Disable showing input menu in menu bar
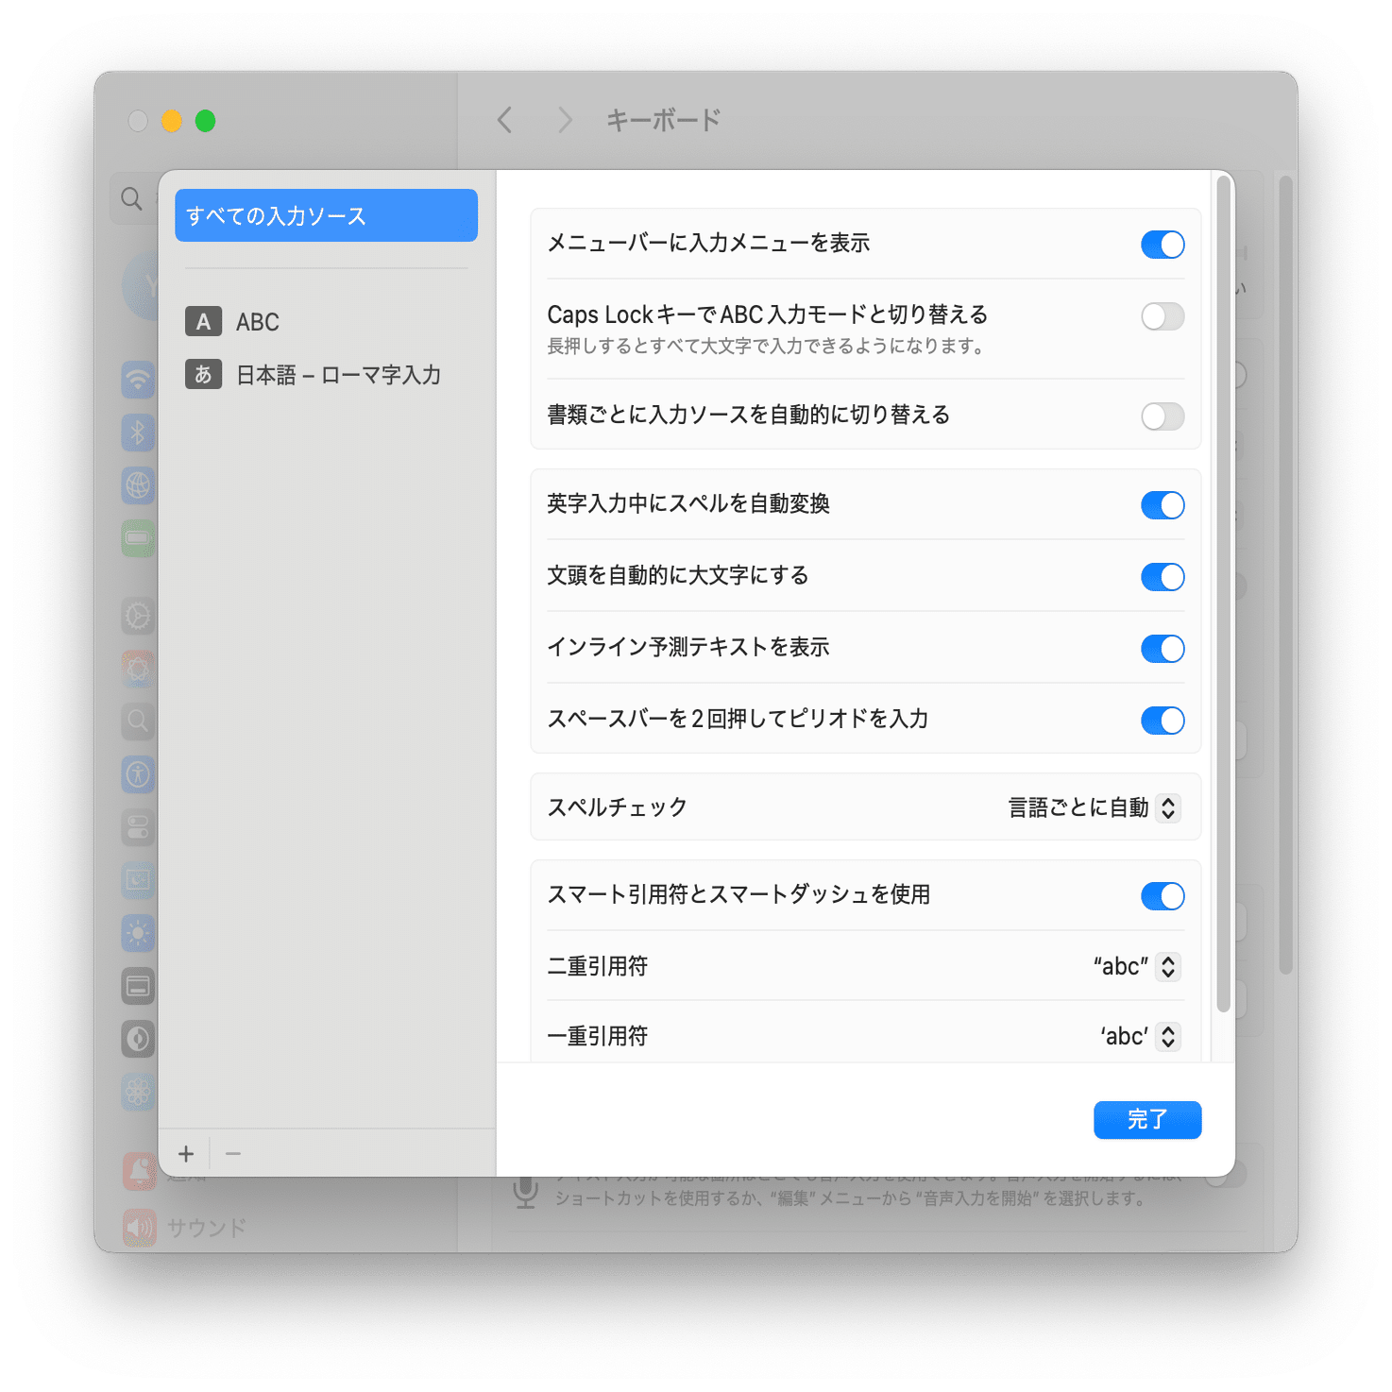 coord(1162,245)
